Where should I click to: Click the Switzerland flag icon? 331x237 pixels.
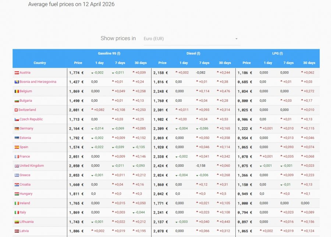coord(16,110)
